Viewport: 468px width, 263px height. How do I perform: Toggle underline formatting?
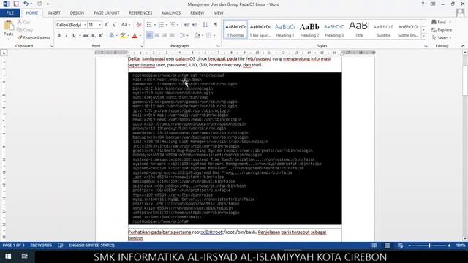click(x=74, y=36)
